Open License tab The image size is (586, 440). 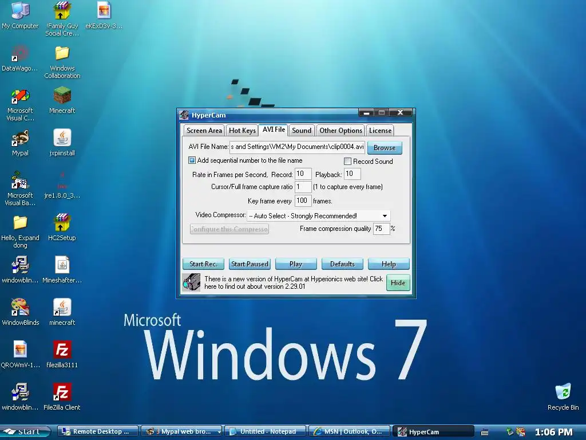tap(380, 131)
